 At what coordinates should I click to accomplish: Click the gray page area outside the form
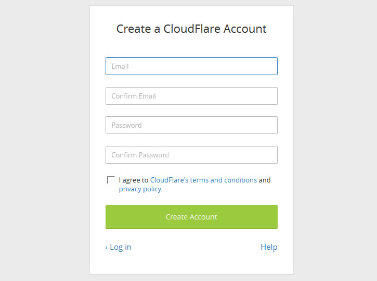pos(42,141)
